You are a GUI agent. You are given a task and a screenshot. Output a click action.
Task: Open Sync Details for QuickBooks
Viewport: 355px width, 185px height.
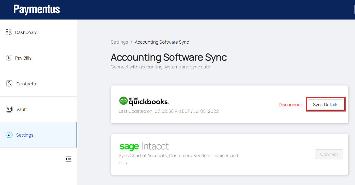pyautogui.click(x=325, y=105)
